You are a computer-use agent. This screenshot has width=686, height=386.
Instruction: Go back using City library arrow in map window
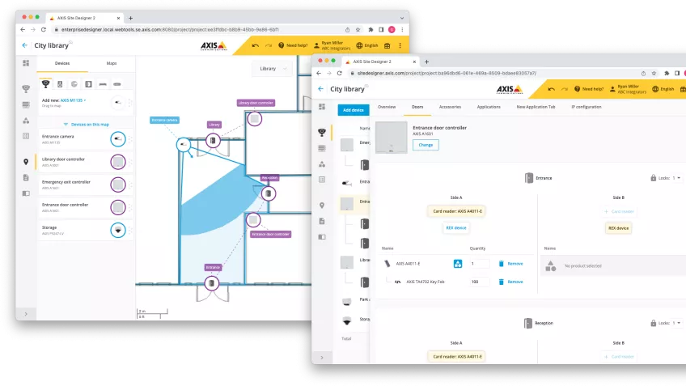pyautogui.click(x=24, y=45)
